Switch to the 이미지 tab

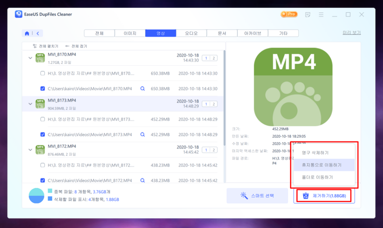(x=130, y=33)
